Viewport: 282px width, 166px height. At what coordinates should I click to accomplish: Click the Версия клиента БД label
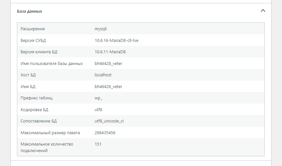(x=39, y=52)
